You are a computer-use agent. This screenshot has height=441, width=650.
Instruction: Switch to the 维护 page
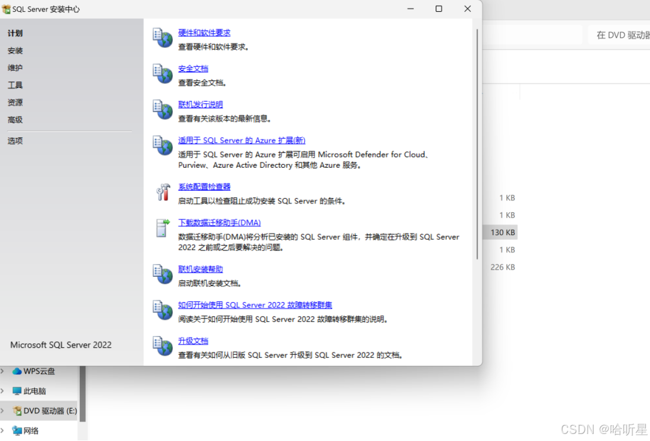click(15, 68)
